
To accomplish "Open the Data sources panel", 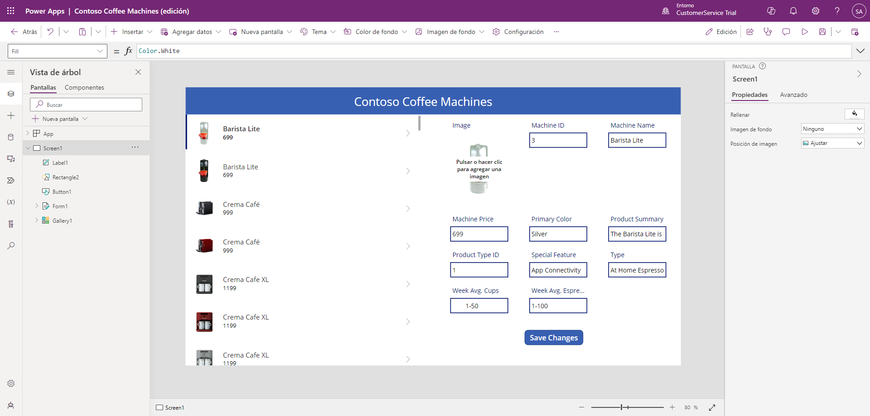I will 11,137.
